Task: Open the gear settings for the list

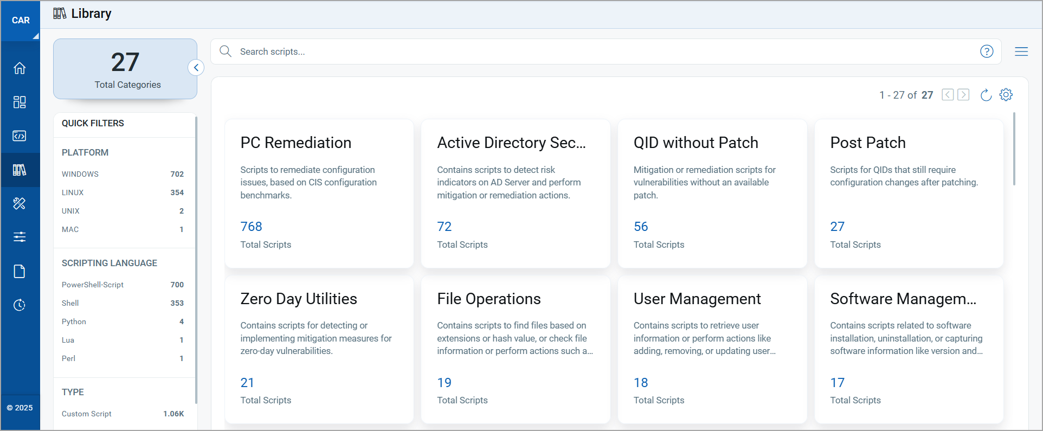Action: pyautogui.click(x=1006, y=95)
